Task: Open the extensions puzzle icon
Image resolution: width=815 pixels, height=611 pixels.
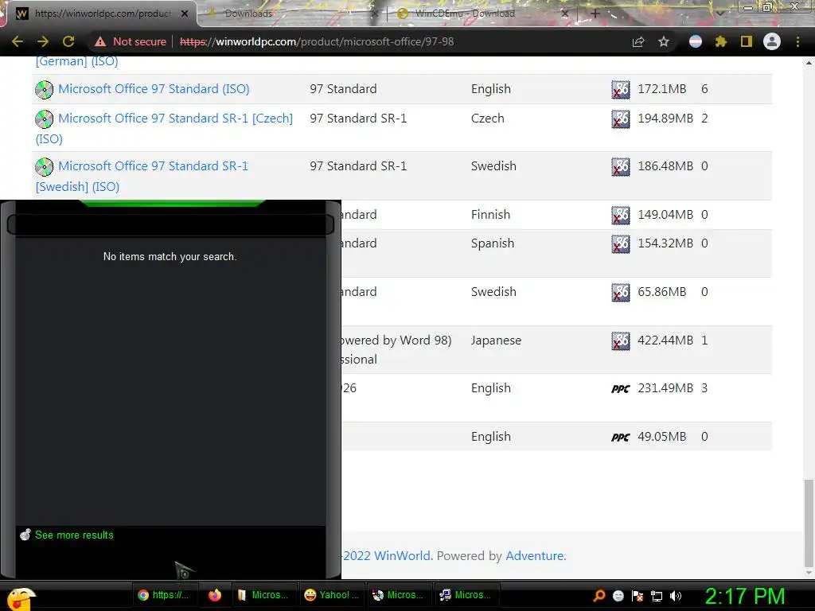Action: (x=721, y=41)
